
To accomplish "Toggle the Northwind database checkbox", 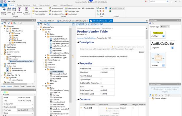I will [7, 29].
